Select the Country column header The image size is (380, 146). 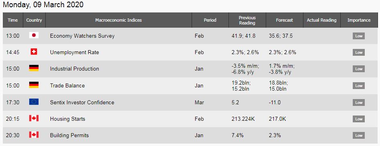click(34, 20)
